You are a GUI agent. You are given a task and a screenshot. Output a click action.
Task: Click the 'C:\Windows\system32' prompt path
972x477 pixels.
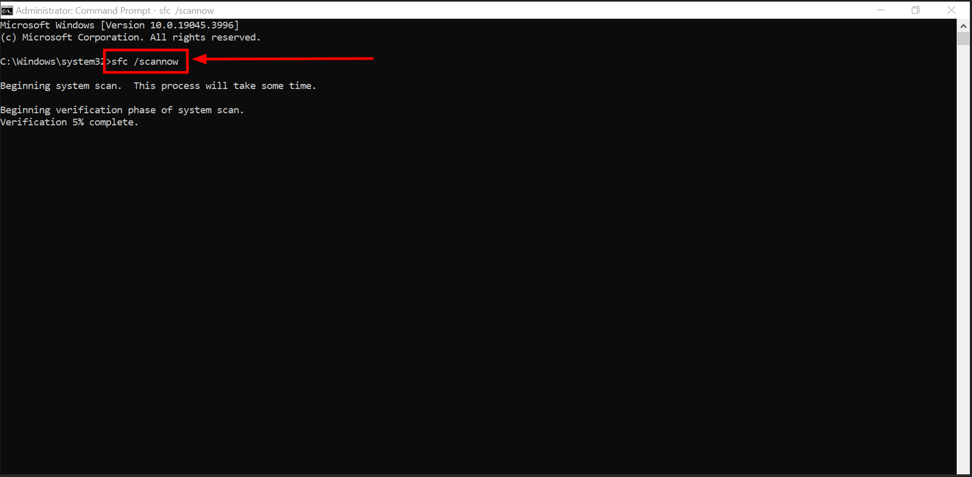(x=52, y=62)
